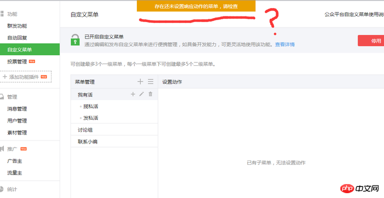Click 添加功能插件 button
This screenshot has width=384, height=198.
coord(25,77)
